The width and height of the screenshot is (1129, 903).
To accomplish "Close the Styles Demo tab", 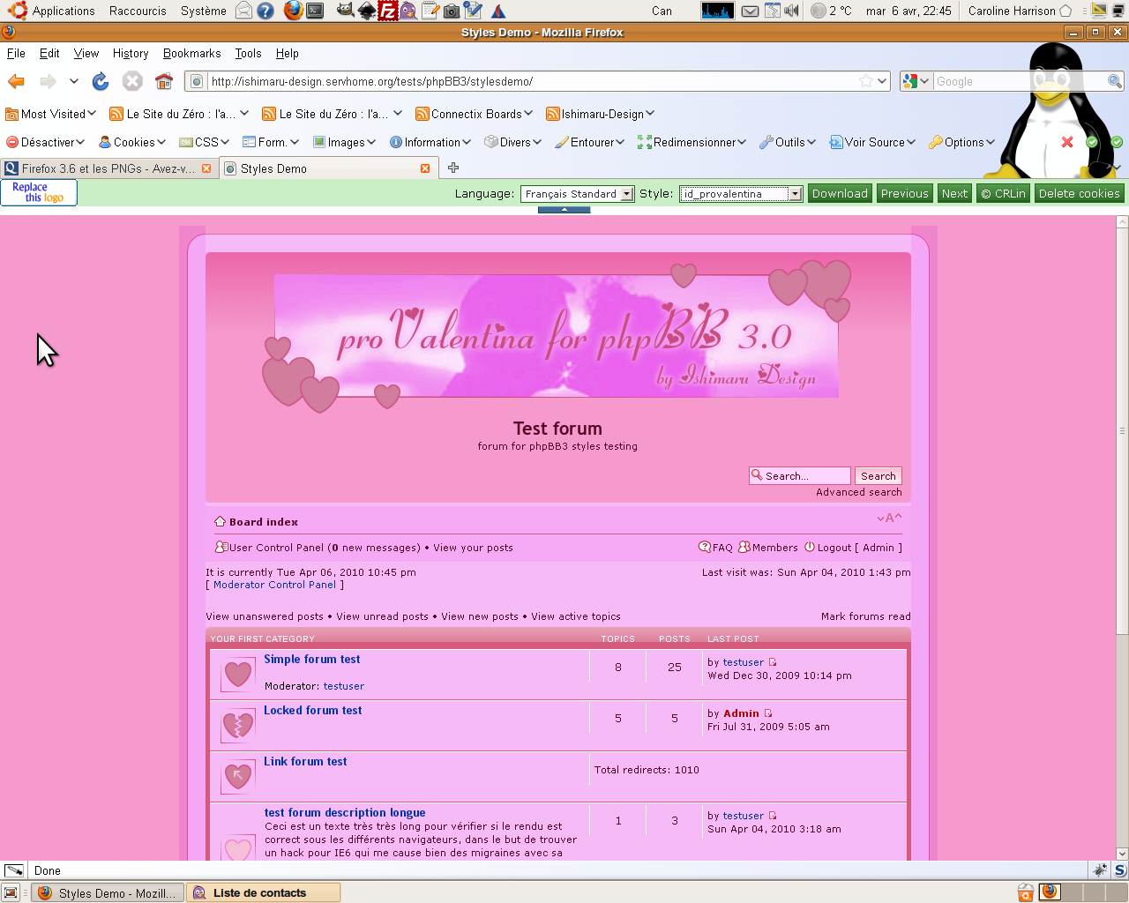I will [425, 168].
